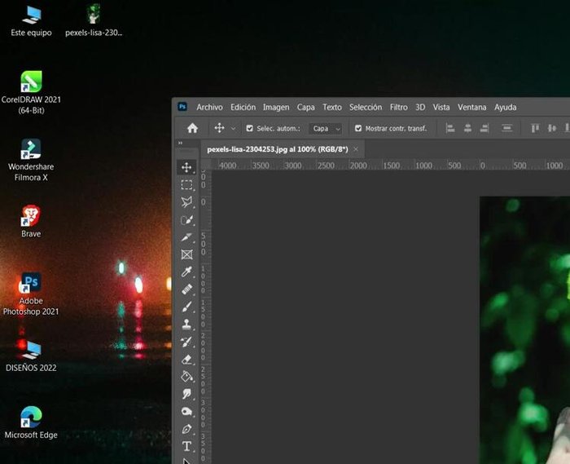Click Align top edges icon
The height and width of the screenshot is (464, 570).
[535, 128]
